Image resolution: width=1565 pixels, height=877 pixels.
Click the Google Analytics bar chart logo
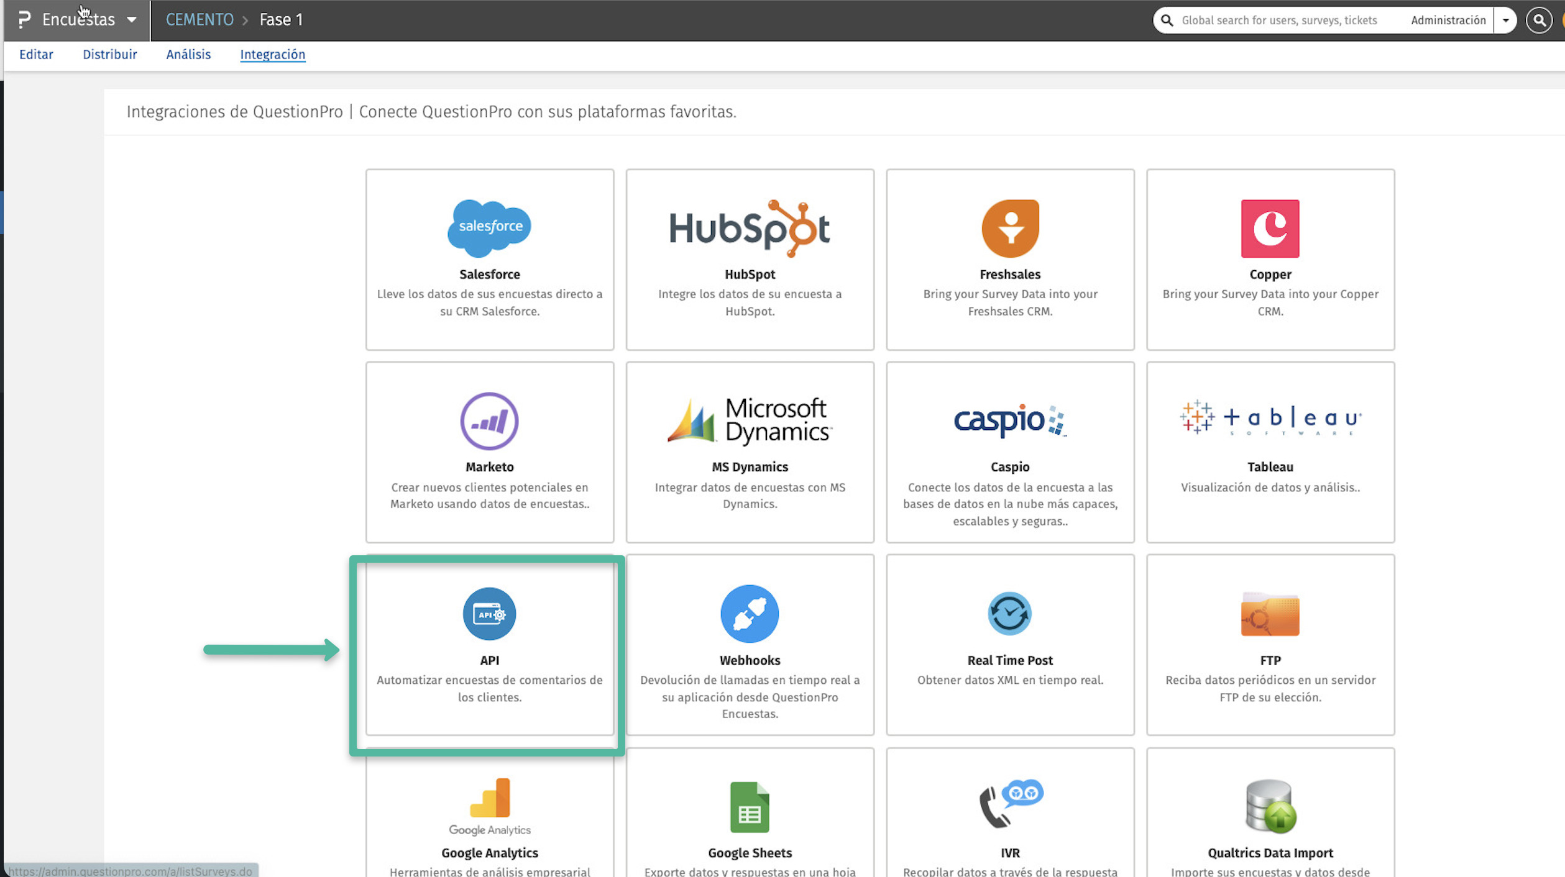click(x=490, y=806)
